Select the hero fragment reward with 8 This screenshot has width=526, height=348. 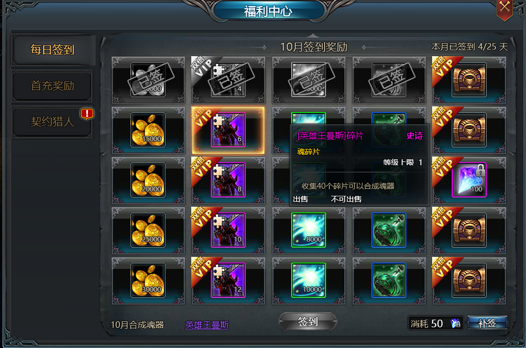coord(228,180)
